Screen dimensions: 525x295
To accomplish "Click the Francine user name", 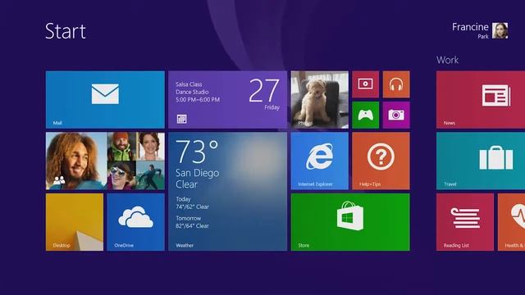I will [x=470, y=27].
